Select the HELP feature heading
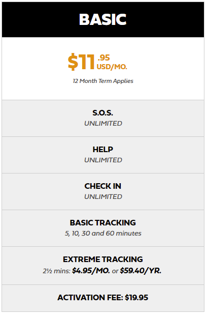 tap(103, 149)
